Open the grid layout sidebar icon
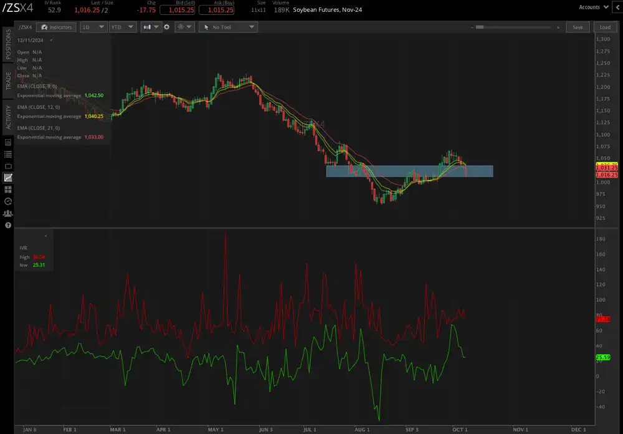The width and height of the screenshot is (623, 434). point(8,190)
